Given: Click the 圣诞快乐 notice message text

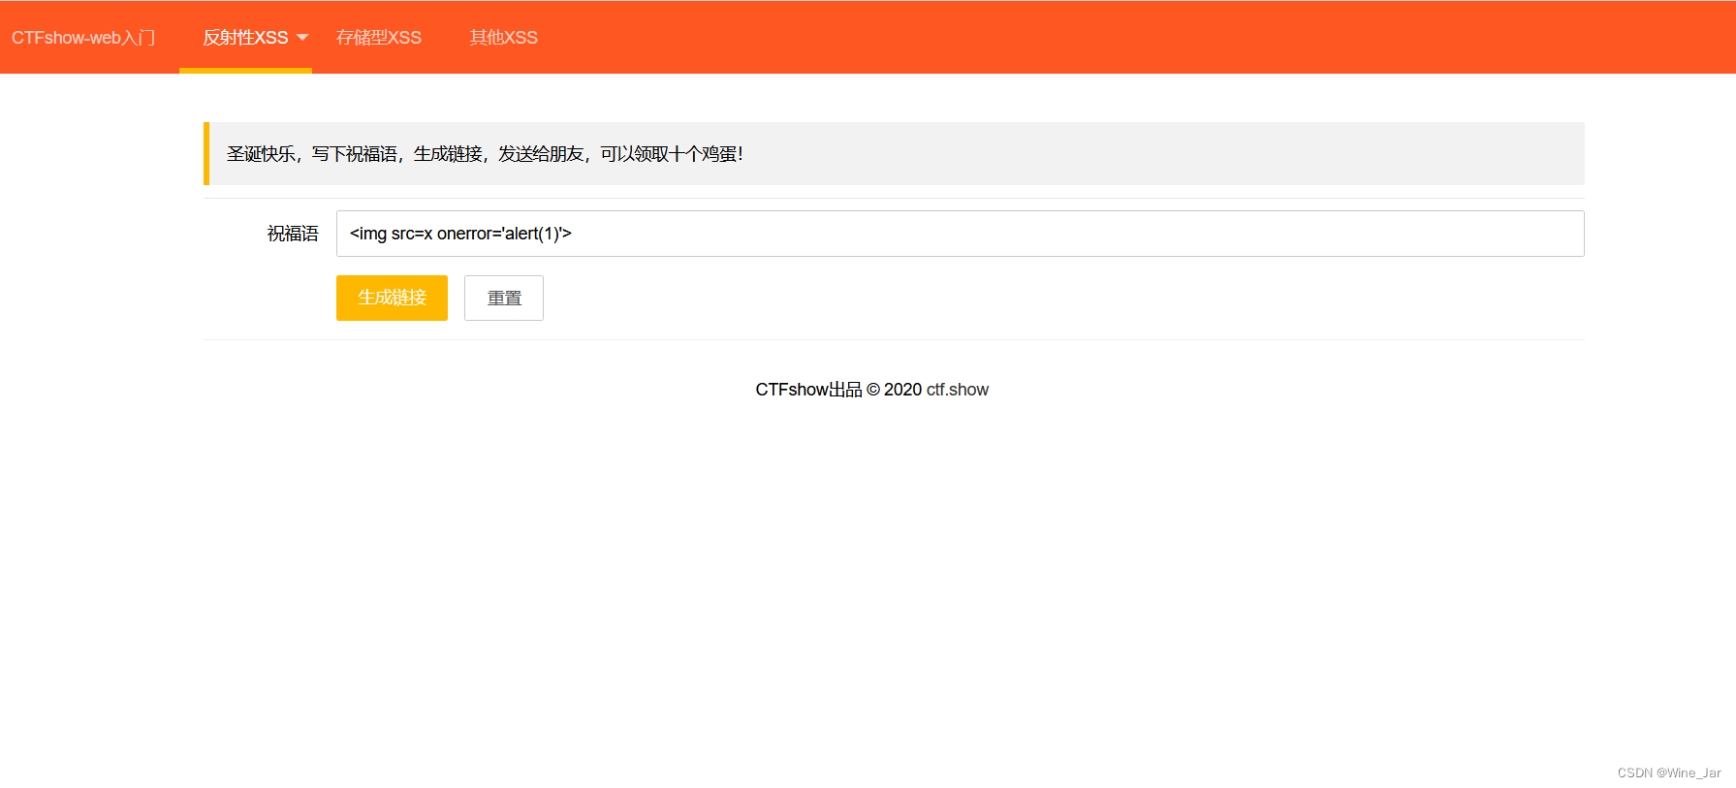Looking at the screenshot, I should point(485,154).
